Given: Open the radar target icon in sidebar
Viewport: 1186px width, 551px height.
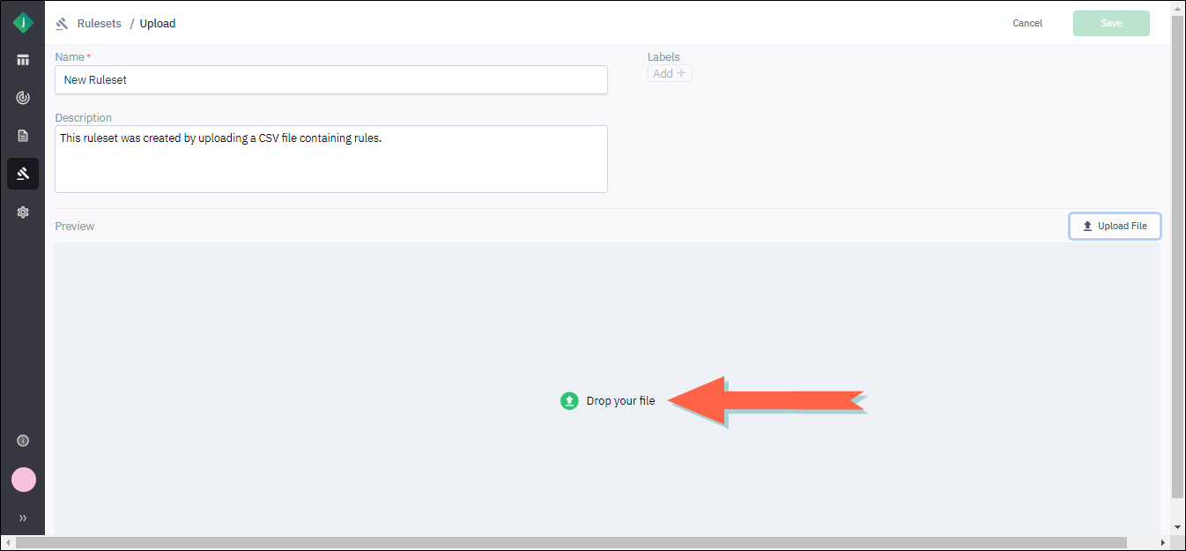Looking at the screenshot, I should (23, 98).
